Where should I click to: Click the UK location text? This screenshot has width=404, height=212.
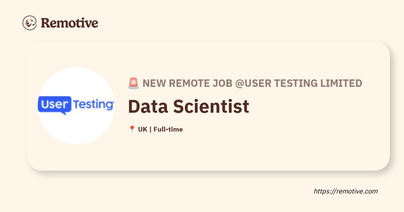pyautogui.click(x=142, y=129)
